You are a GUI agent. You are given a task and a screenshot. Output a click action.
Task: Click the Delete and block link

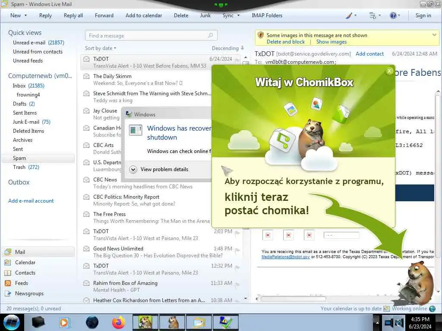click(286, 42)
